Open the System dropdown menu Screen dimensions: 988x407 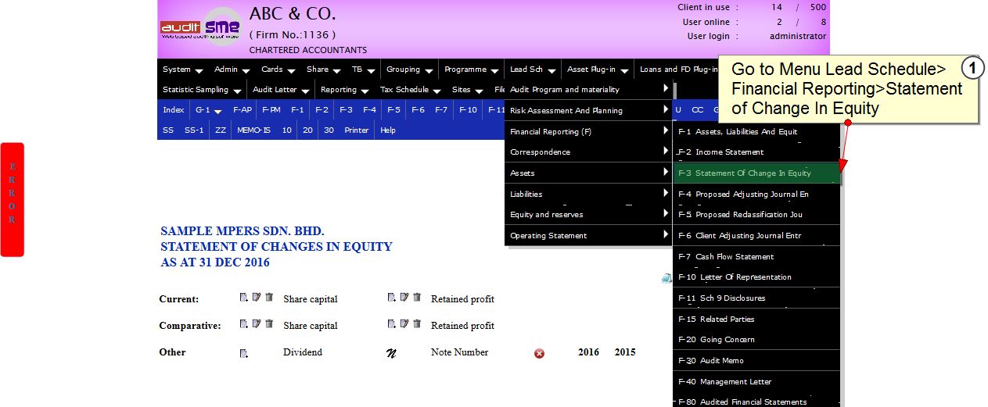coord(182,70)
